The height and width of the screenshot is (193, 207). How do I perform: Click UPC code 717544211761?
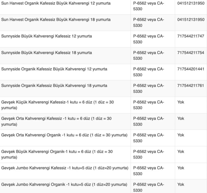coord(191,85)
